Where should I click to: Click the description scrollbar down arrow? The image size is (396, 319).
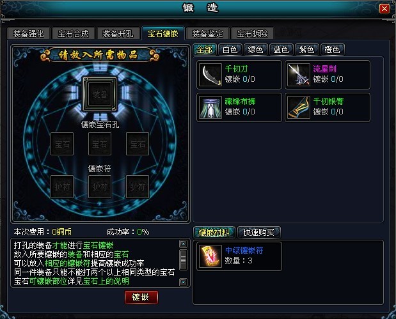(x=183, y=282)
